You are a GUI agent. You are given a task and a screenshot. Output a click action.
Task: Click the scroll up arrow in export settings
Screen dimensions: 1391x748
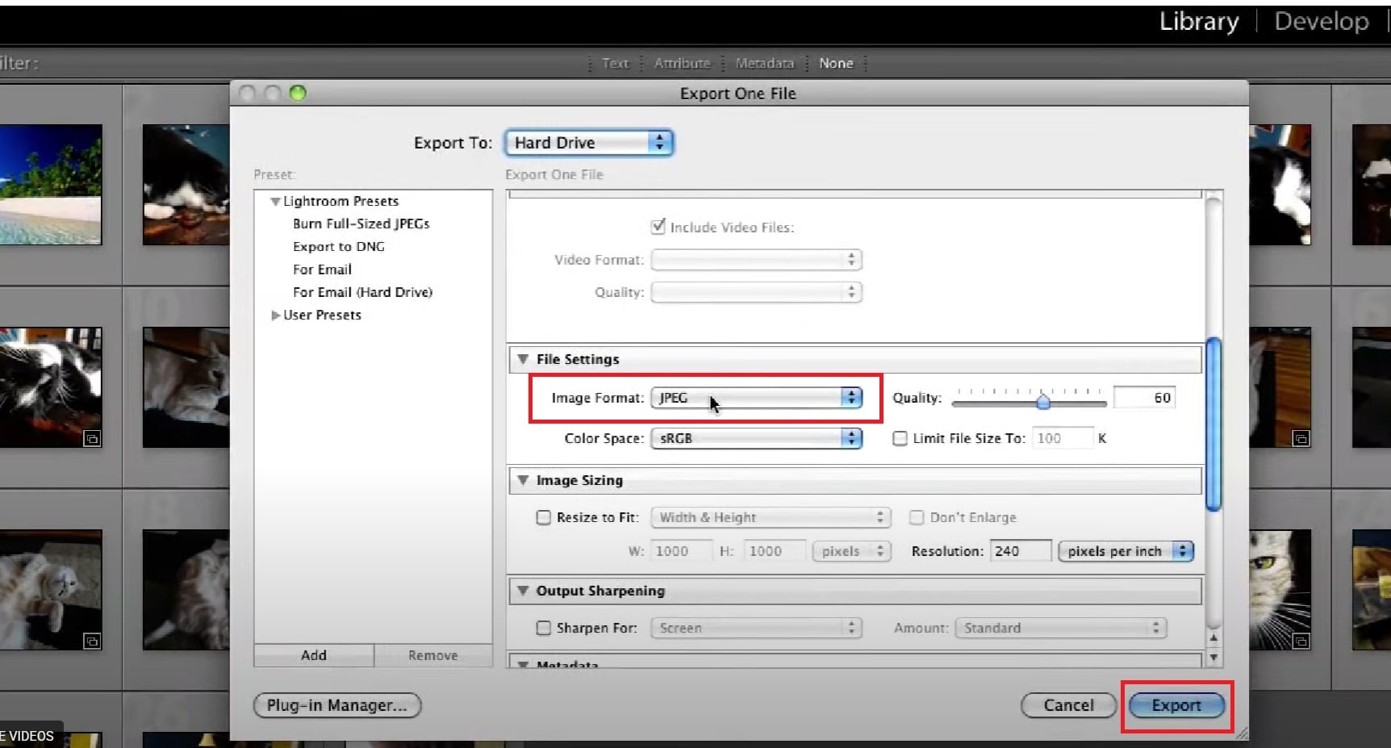click(x=1213, y=638)
